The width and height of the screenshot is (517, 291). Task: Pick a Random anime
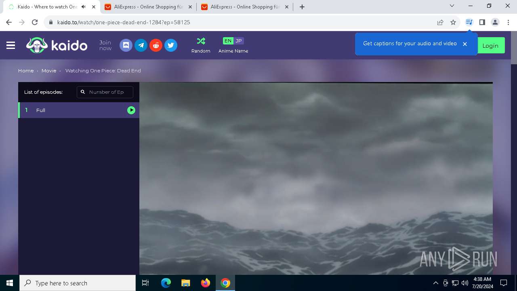point(201,45)
